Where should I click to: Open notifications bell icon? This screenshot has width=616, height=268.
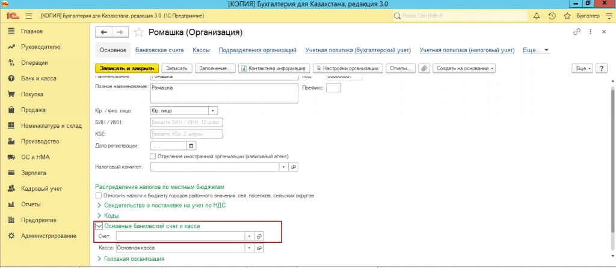coord(537,16)
